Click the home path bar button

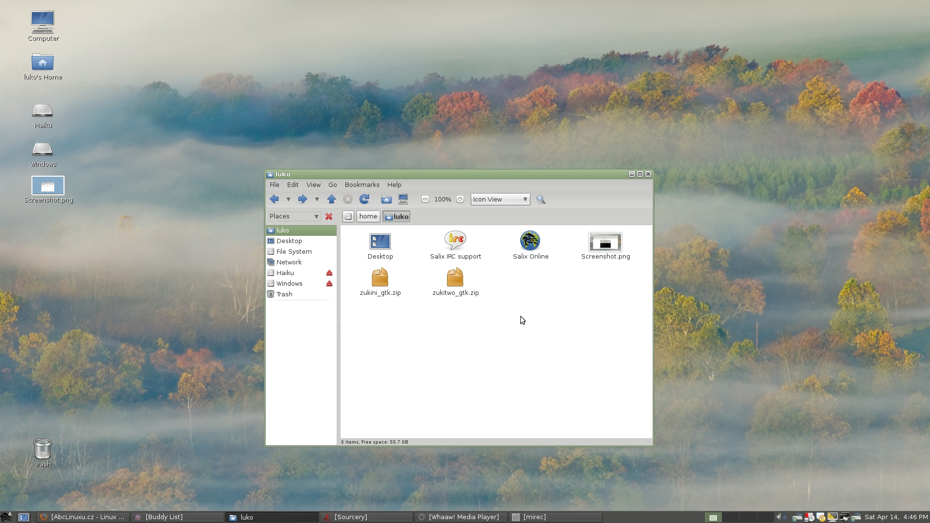coord(368,216)
